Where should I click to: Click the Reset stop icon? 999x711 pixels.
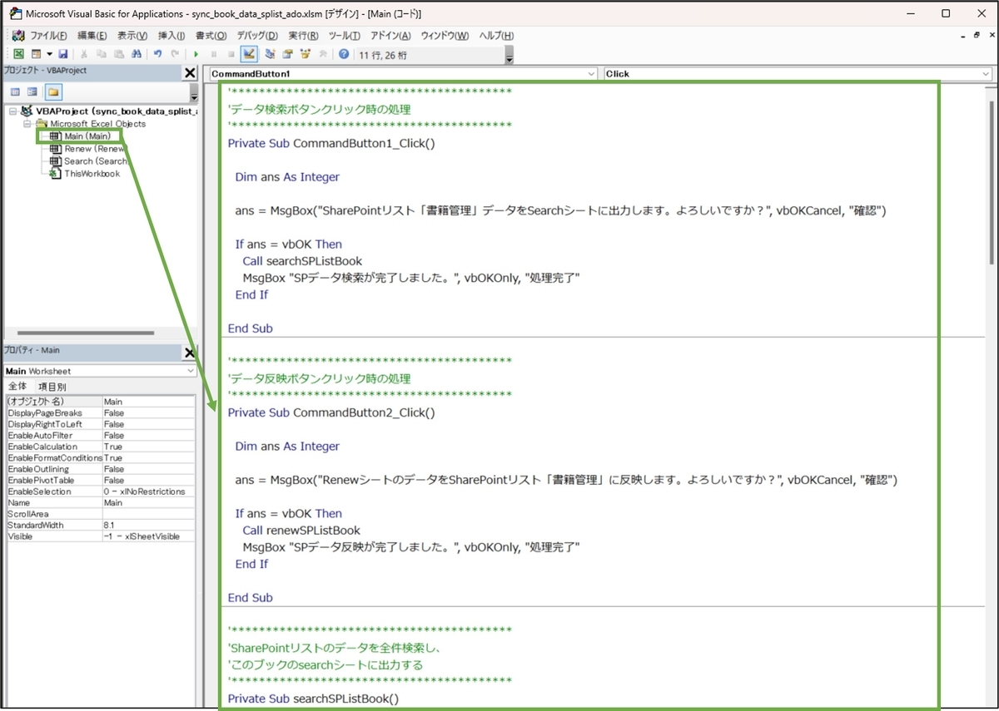[231, 54]
